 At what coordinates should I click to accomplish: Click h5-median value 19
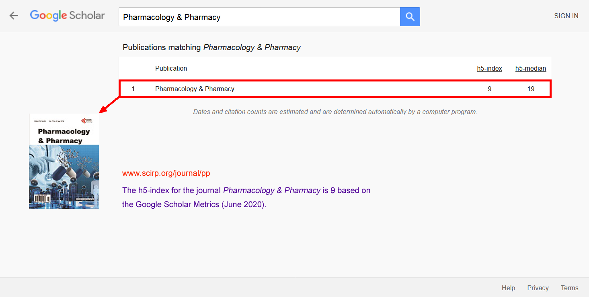(x=531, y=89)
